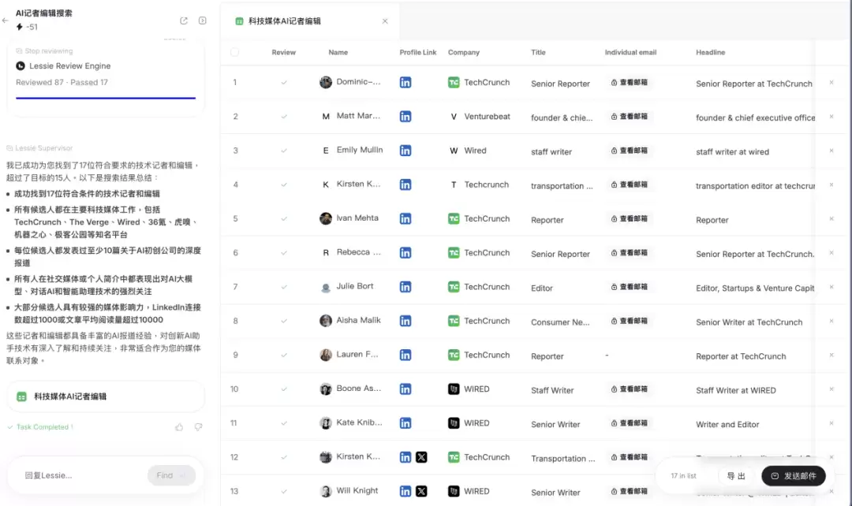Open Dominic's LinkedIn profile link
Viewport: 852px width, 506px height.
[405, 83]
